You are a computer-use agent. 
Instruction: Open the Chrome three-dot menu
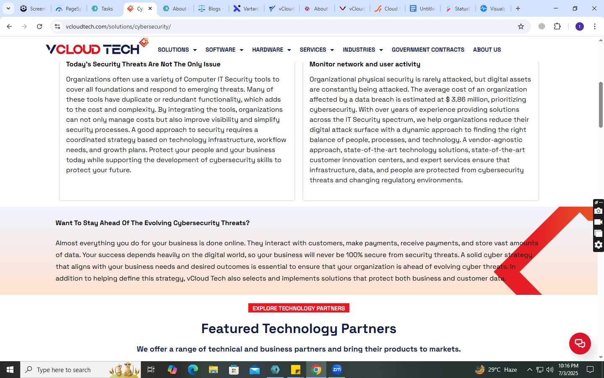595,26
